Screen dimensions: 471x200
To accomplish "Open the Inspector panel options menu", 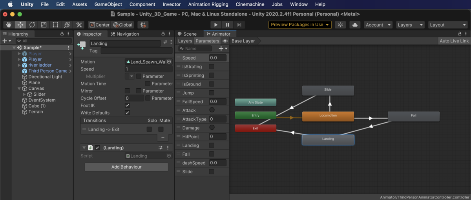I will click(x=169, y=34).
